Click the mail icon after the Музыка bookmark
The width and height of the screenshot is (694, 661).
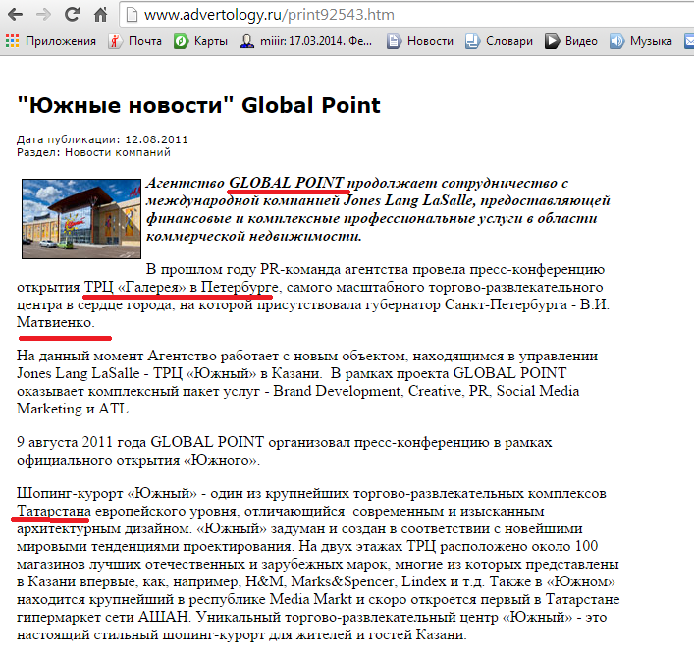click(x=689, y=41)
